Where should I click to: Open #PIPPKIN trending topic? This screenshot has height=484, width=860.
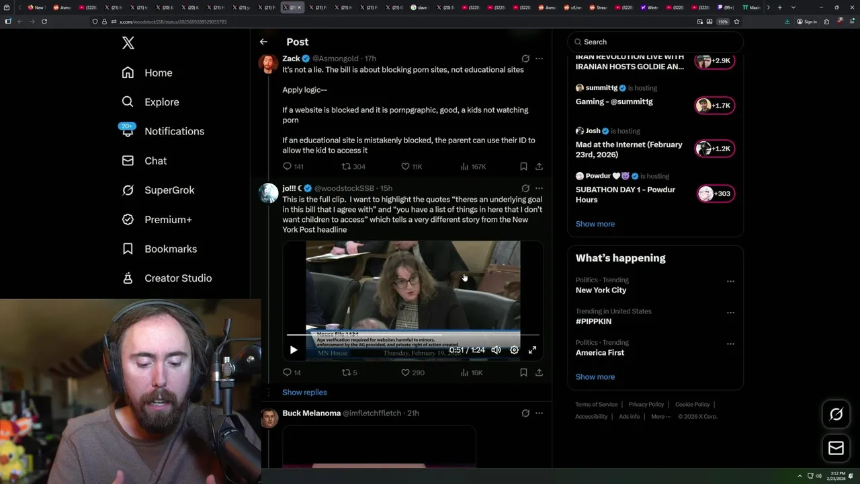[x=593, y=321]
